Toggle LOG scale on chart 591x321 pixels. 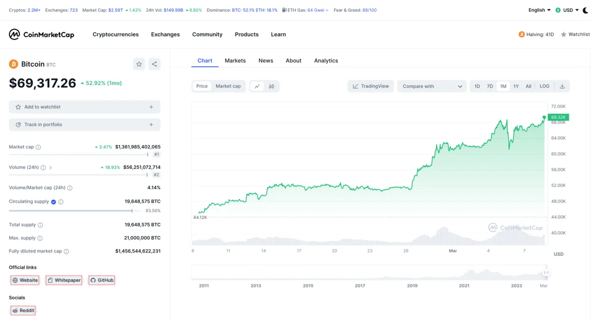tap(544, 86)
